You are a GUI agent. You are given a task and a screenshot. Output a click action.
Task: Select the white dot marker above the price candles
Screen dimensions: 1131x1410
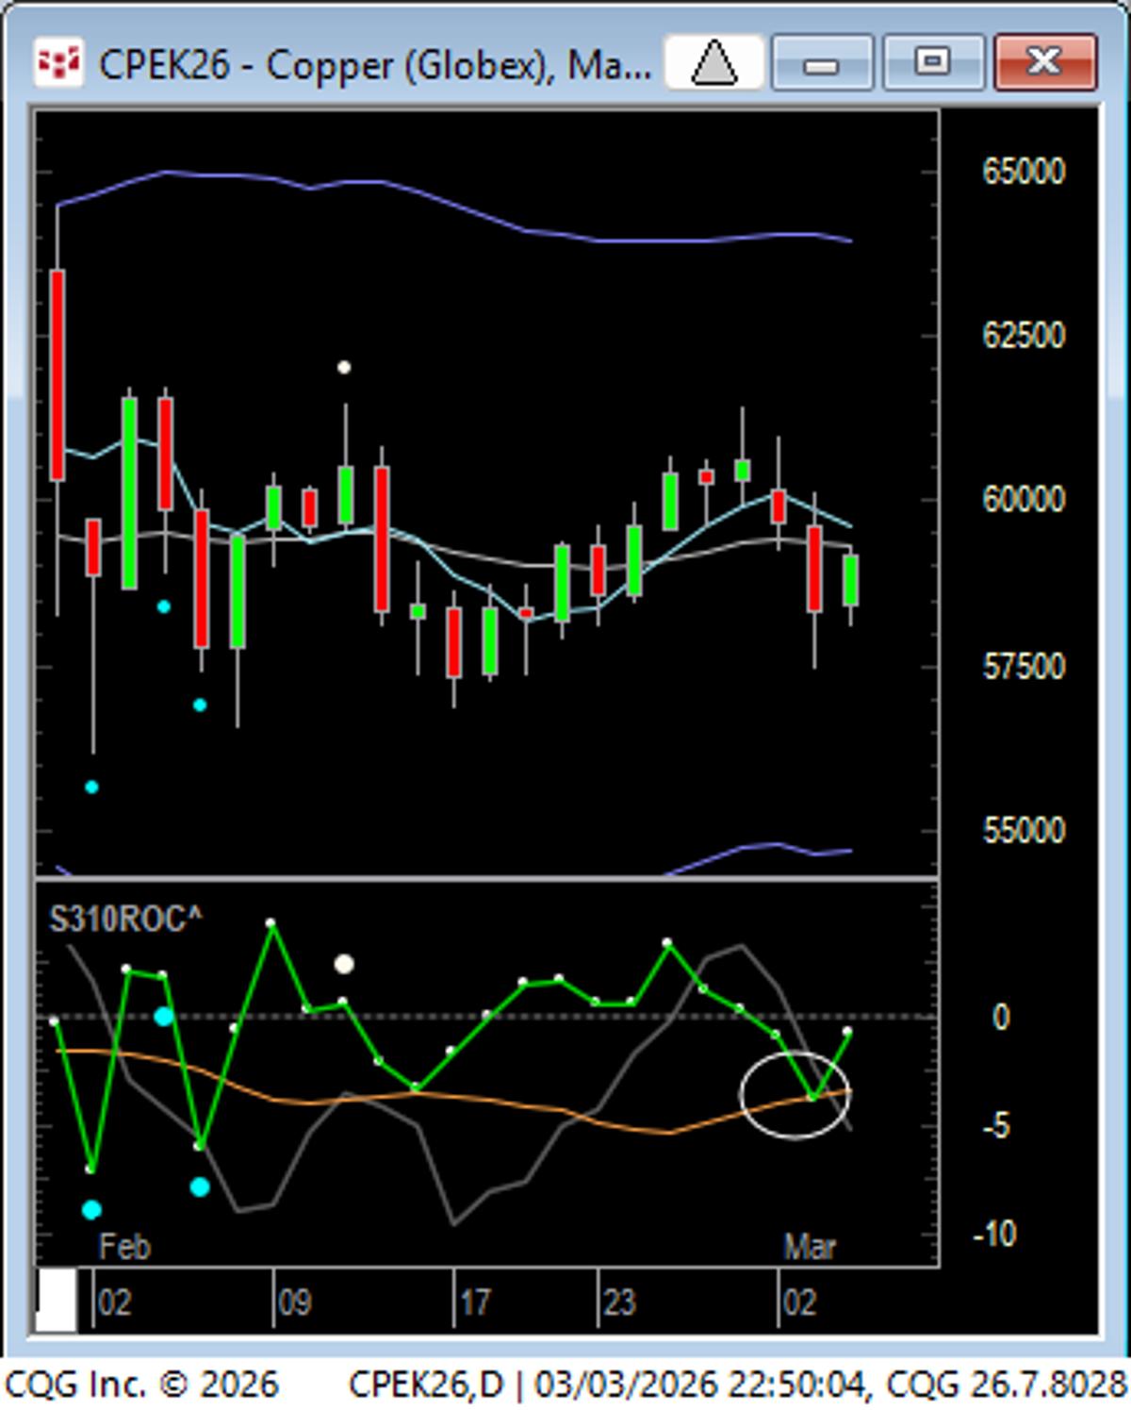click(344, 367)
